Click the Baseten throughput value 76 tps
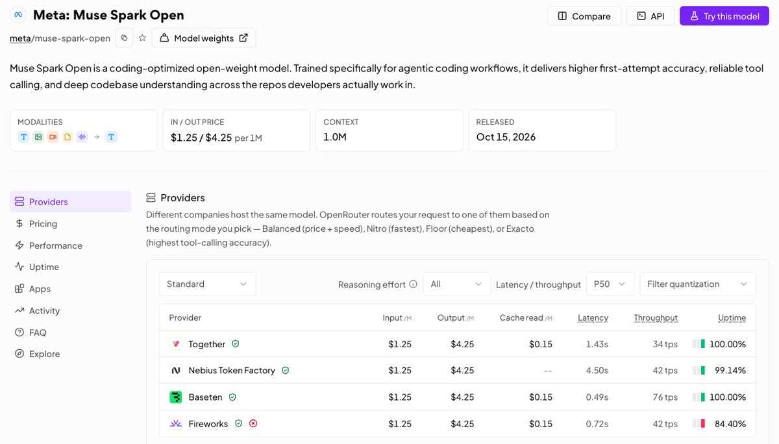This screenshot has height=444, width=779. tap(665, 397)
